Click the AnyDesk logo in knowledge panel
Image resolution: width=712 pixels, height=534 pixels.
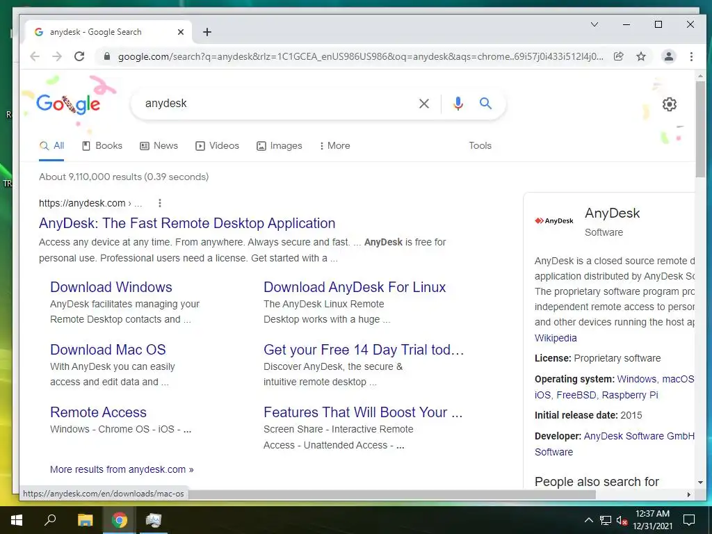click(554, 221)
